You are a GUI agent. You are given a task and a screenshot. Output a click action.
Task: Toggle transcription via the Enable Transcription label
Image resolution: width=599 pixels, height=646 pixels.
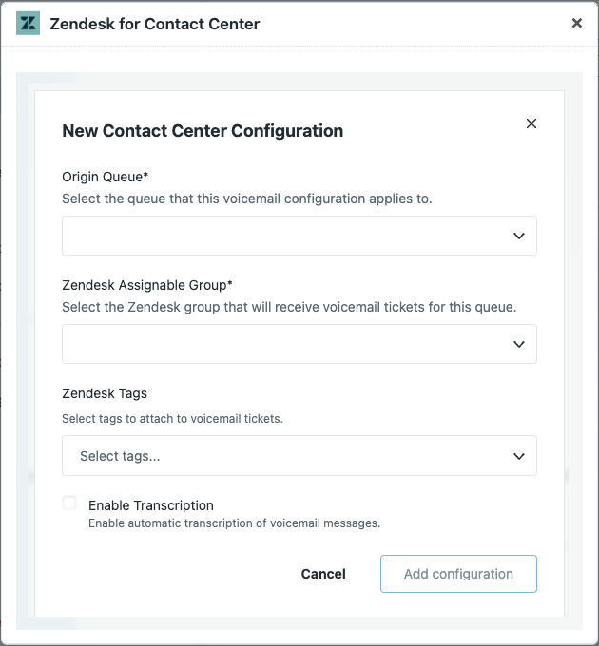(151, 505)
